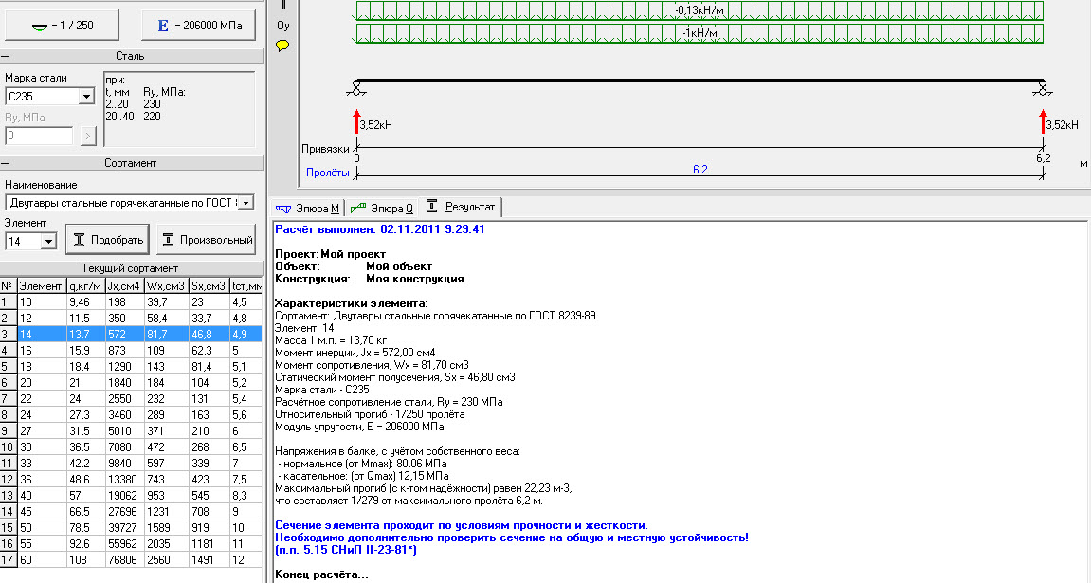Image resolution: width=1091 pixels, height=583 pixels.
Task: Click the '№' column header in sortament table
Action: [x=7, y=286]
